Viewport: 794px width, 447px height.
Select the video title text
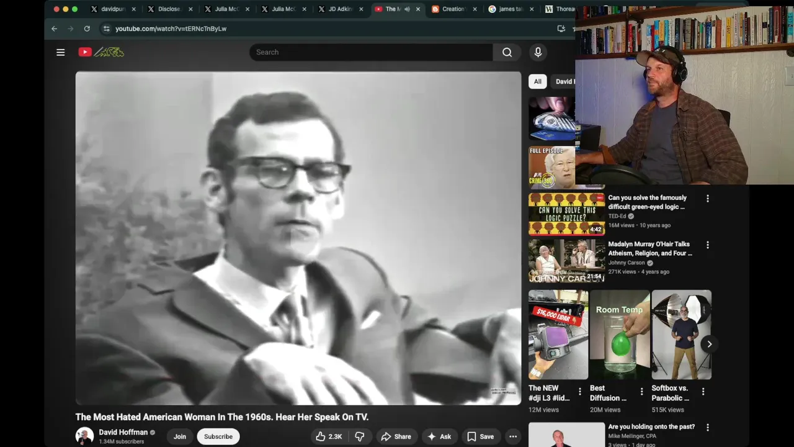coord(222,417)
